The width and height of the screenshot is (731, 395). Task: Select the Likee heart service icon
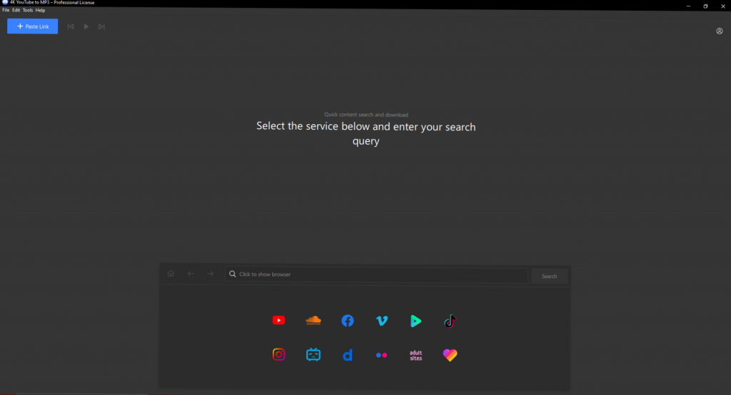pos(450,355)
